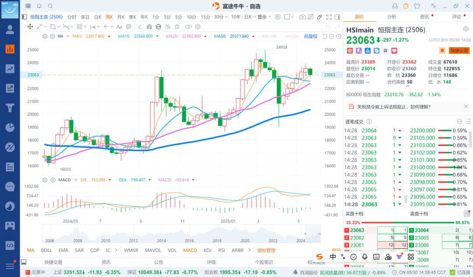The height and width of the screenshot is (277, 473).
Task: Open notifications bell in title bar
Action: [39, 6]
